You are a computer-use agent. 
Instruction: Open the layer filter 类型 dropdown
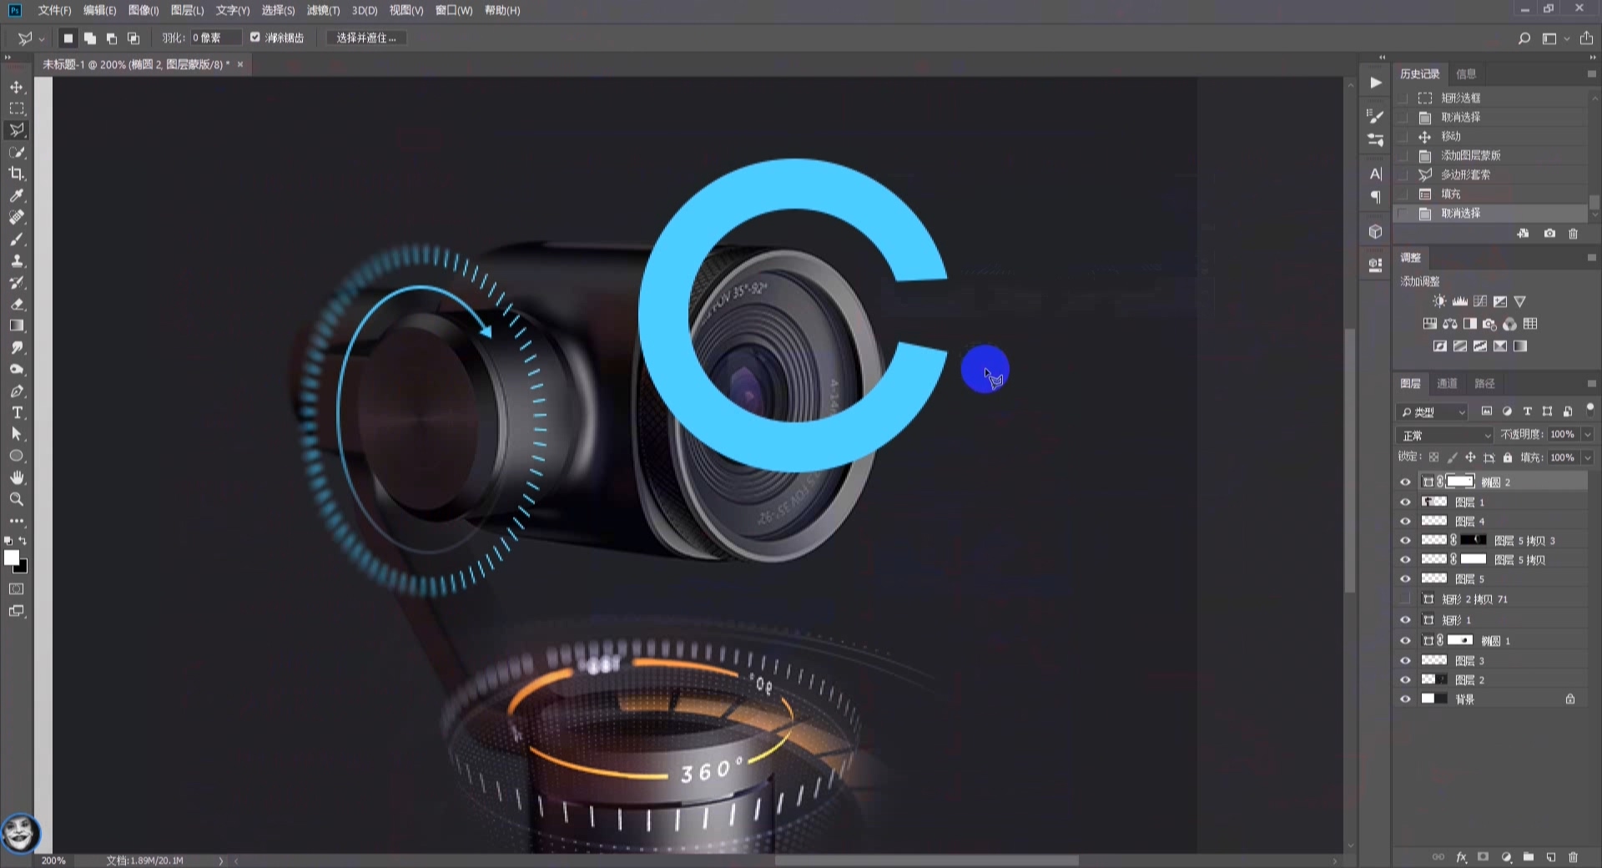1433,412
